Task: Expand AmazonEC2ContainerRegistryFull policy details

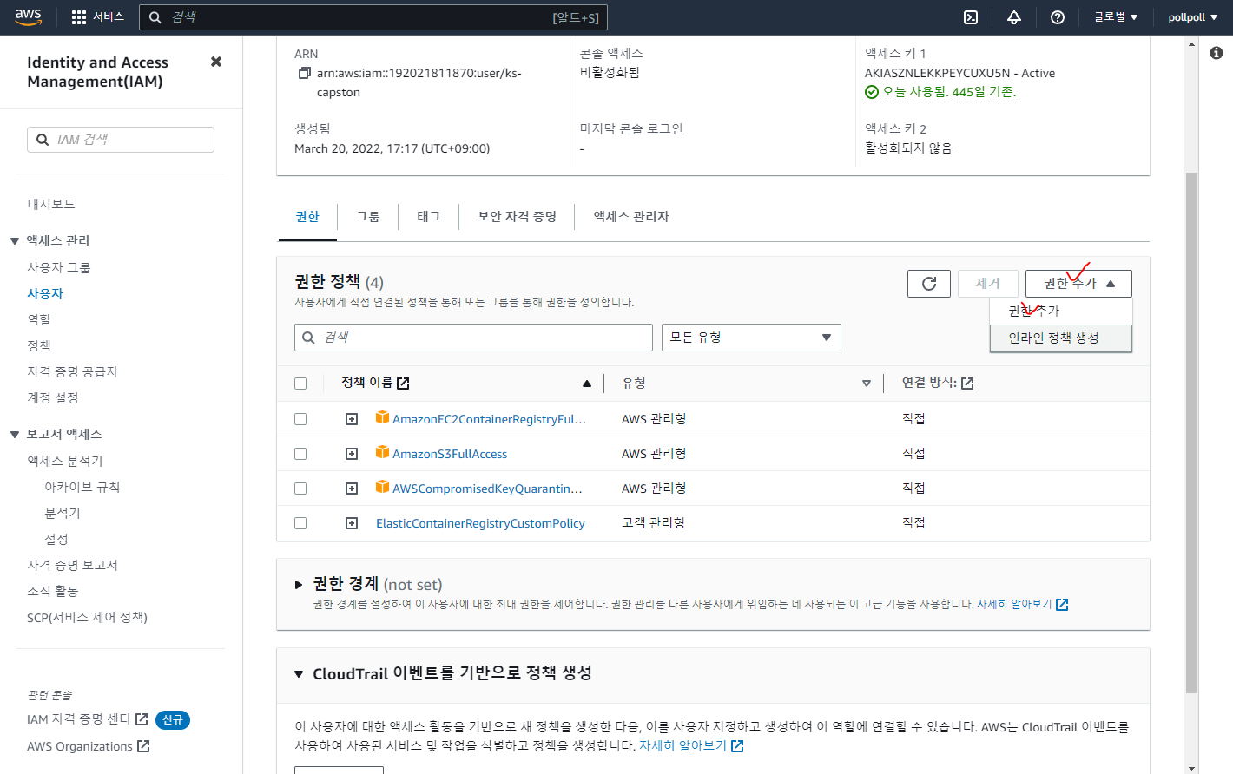Action: [352, 419]
